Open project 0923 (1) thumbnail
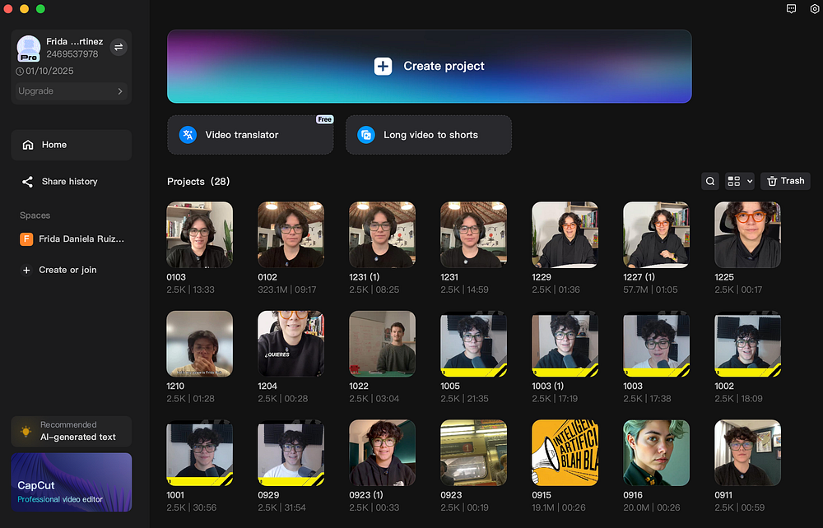Image resolution: width=823 pixels, height=528 pixels. (382, 453)
